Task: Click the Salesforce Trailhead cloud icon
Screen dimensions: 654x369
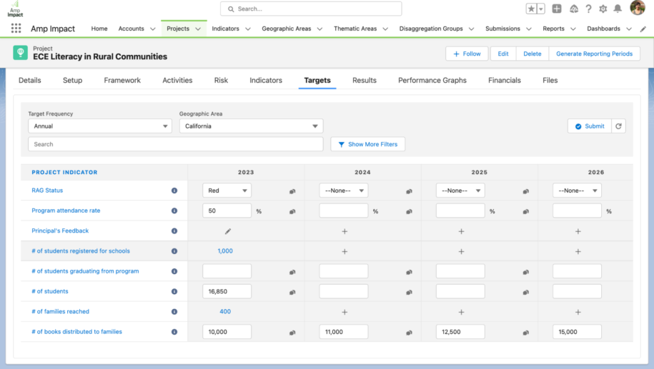Action: tap(574, 9)
